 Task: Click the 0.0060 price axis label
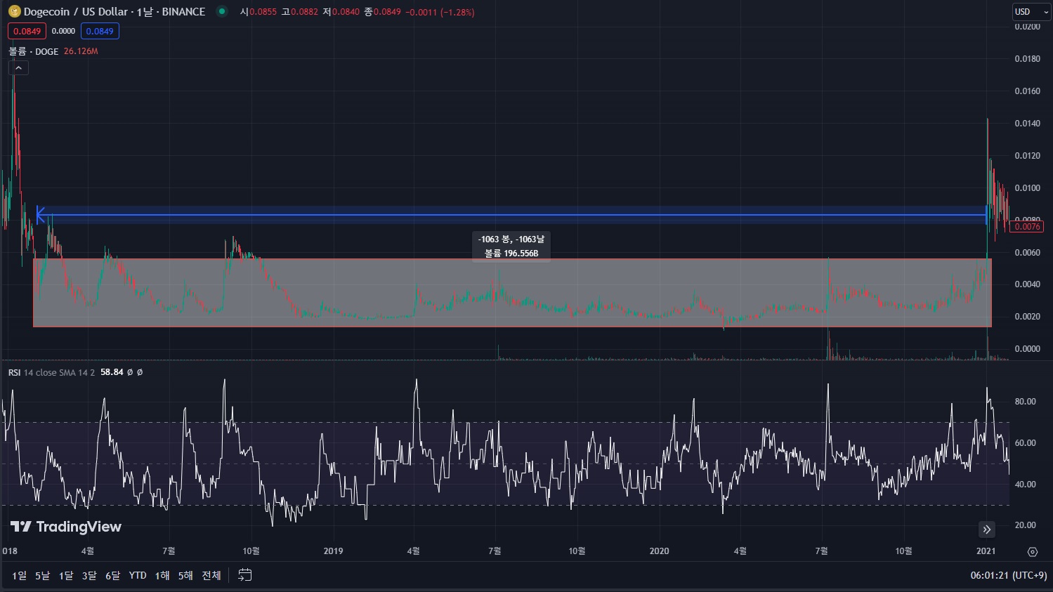pos(1027,253)
